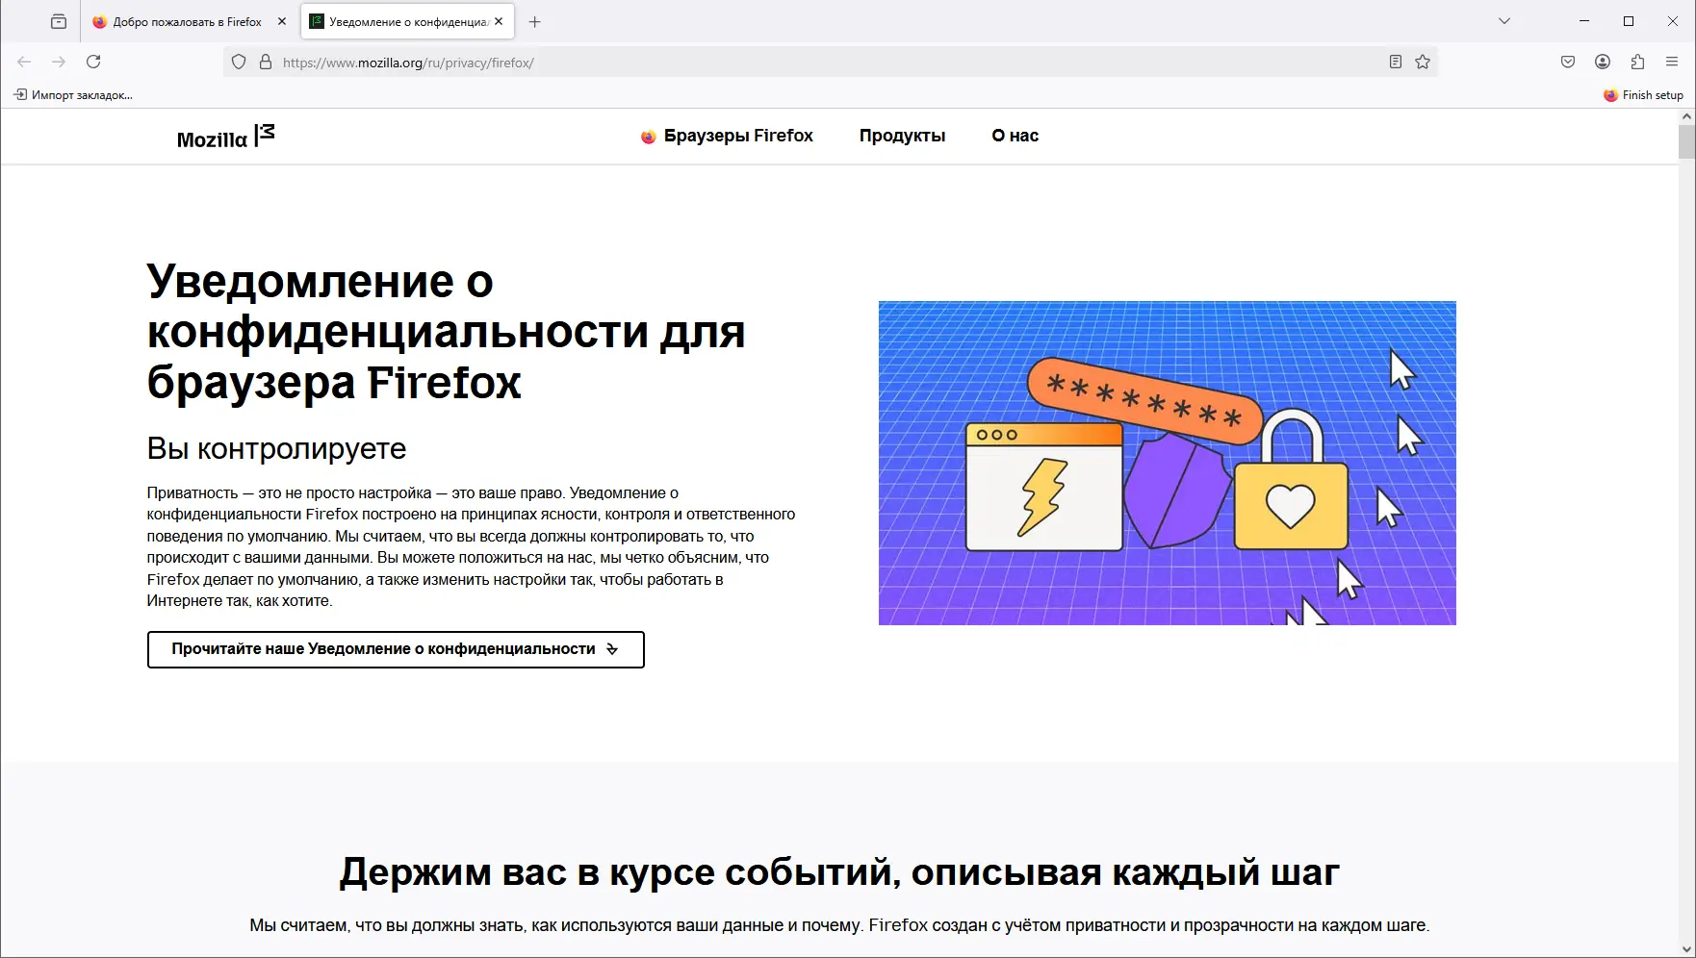Close the Добро пожаловать в Firefox tab

282,21
